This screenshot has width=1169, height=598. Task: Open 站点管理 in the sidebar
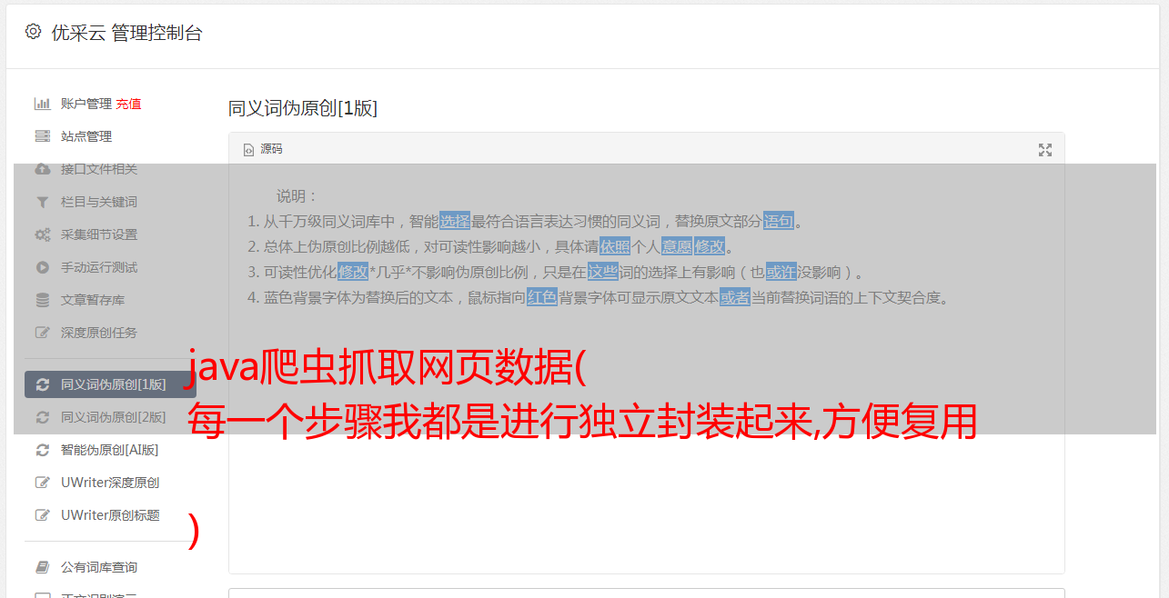[x=86, y=136]
